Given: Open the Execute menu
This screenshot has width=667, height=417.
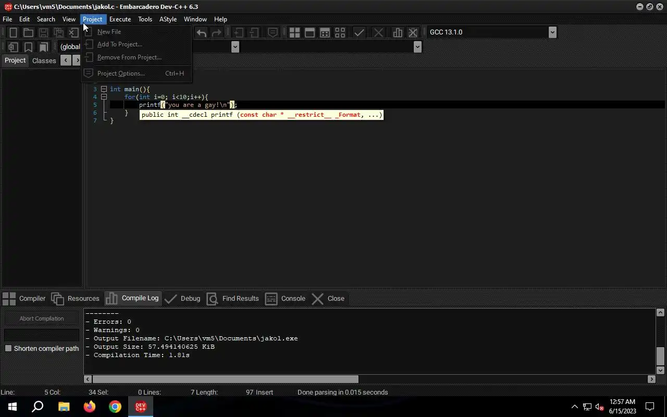Looking at the screenshot, I should click(x=120, y=19).
